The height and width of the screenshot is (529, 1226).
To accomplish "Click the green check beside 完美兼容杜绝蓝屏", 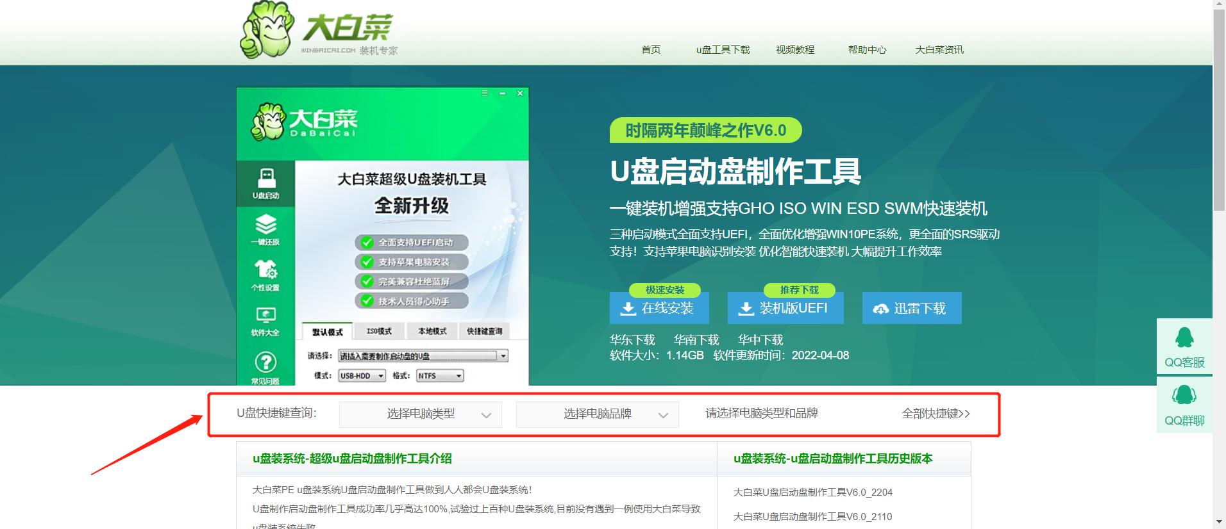I will pos(367,281).
